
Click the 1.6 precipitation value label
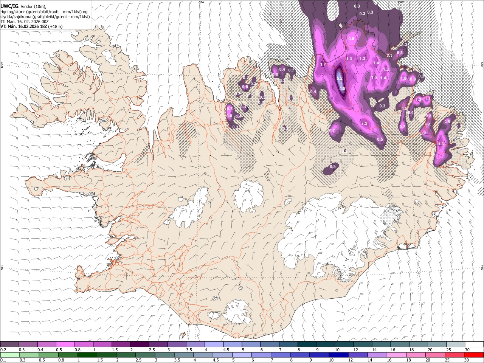(x=374, y=77)
